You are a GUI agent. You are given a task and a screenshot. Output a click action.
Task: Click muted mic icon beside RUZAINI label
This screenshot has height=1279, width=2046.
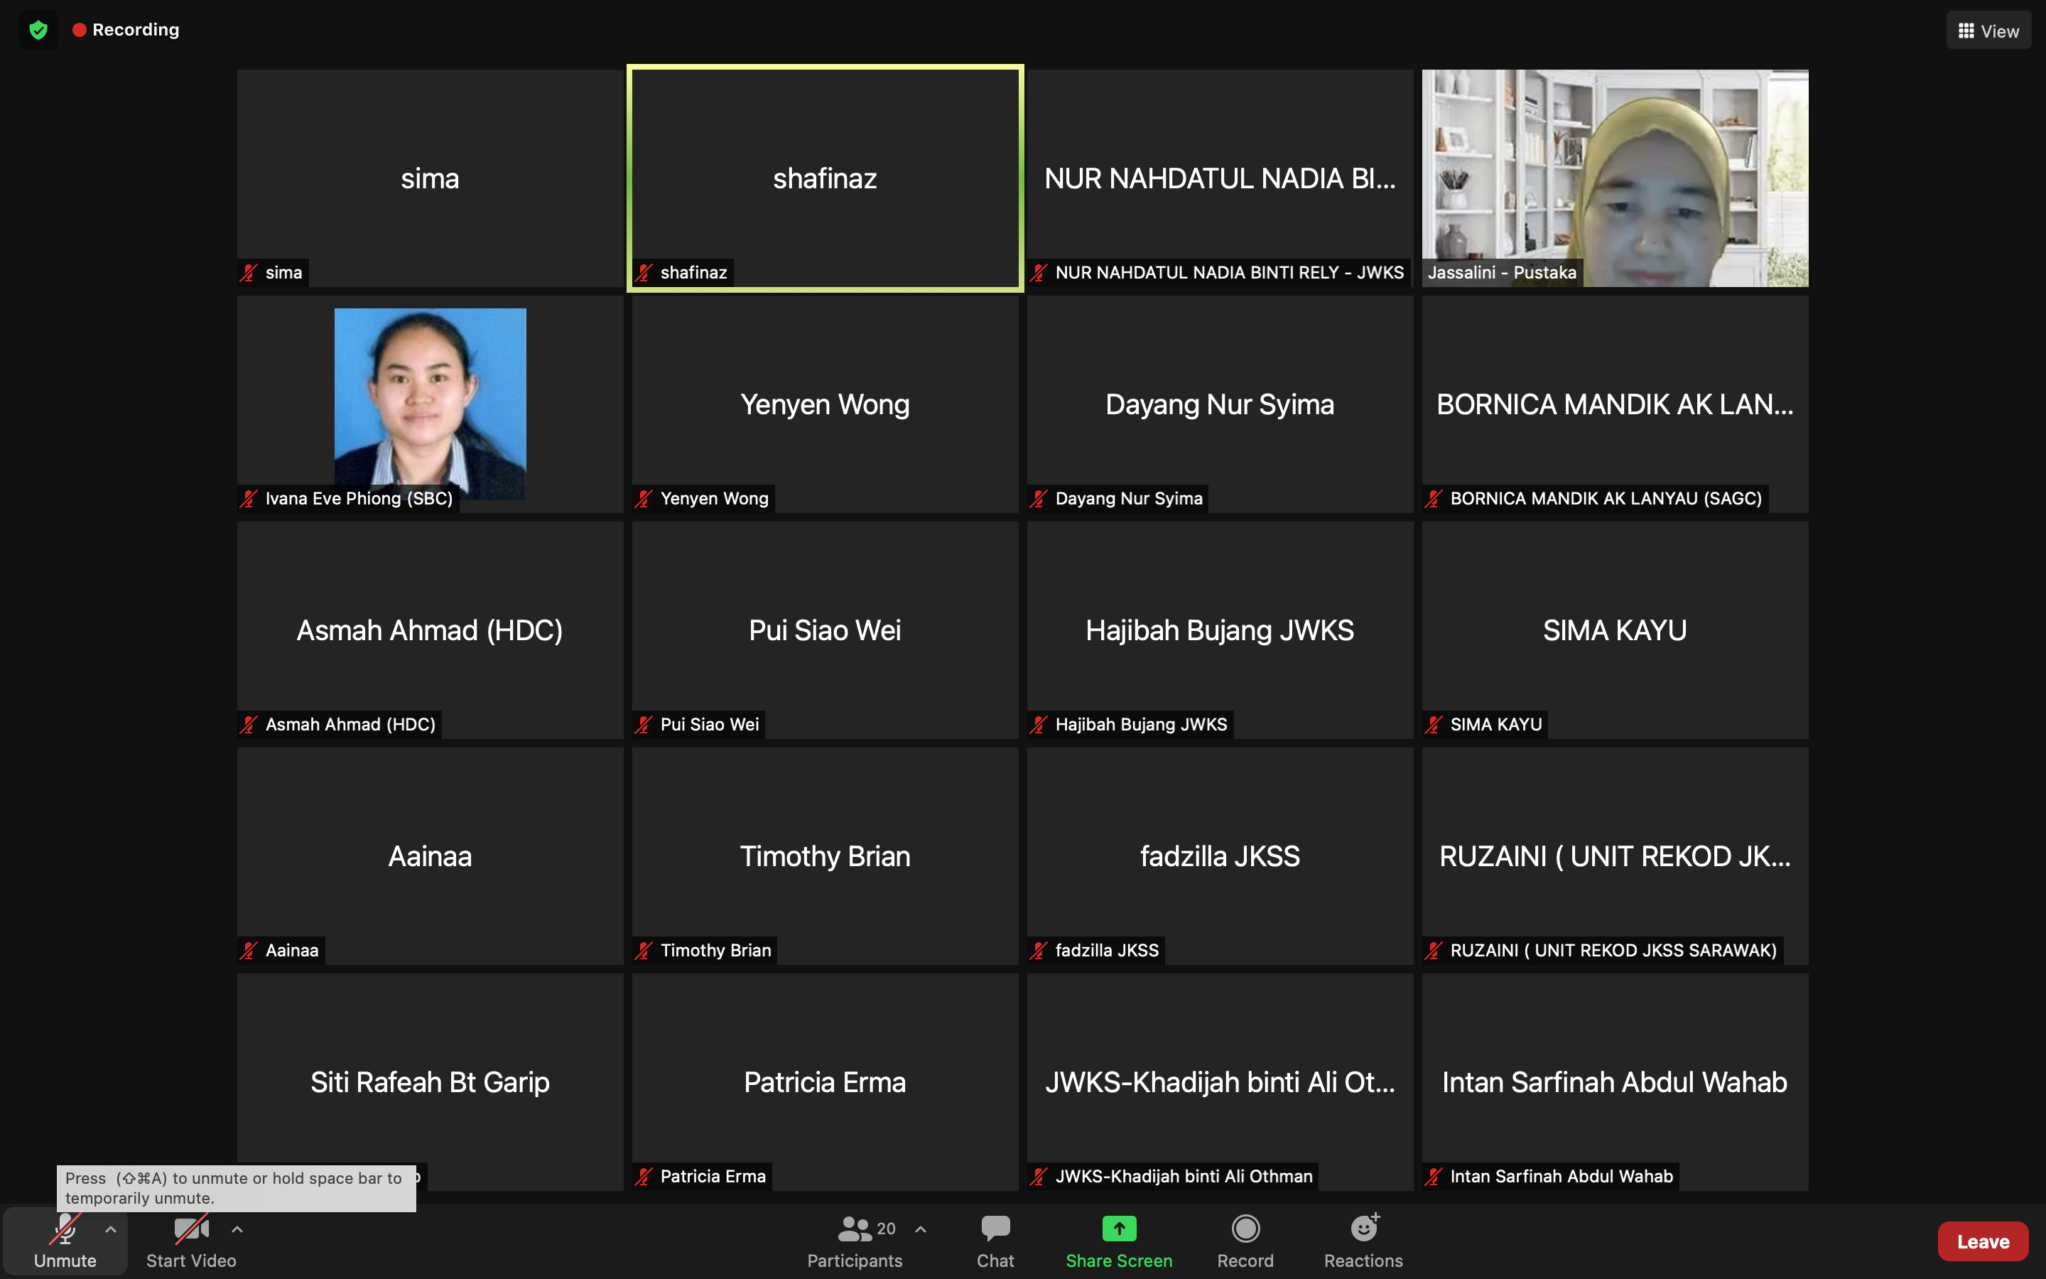pyautogui.click(x=1434, y=950)
